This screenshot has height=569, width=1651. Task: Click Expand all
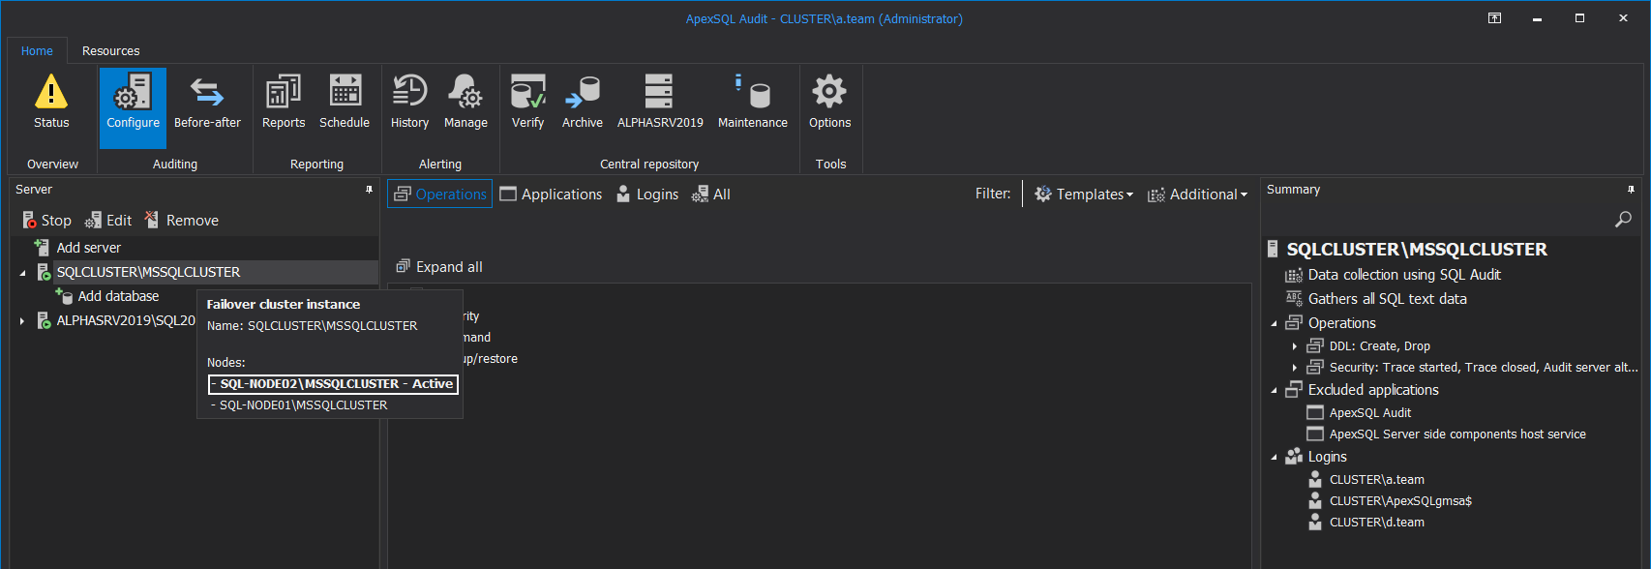click(x=439, y=267)
